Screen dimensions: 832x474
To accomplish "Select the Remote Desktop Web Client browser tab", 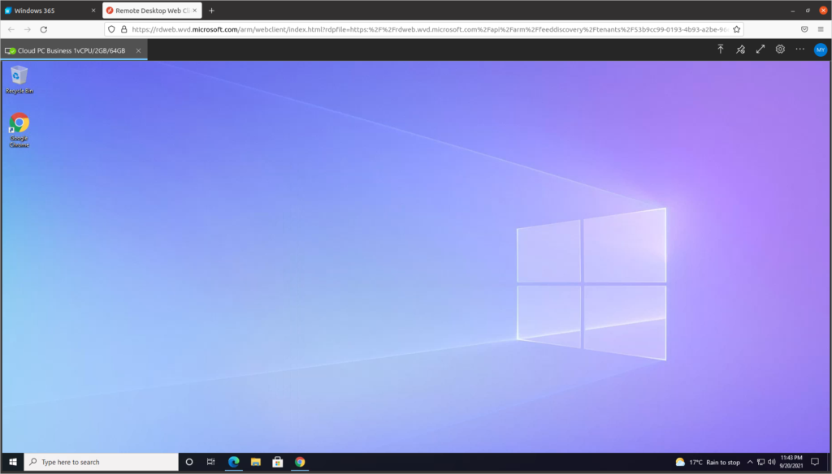I will pyautogui.click(x=152, y=11).
